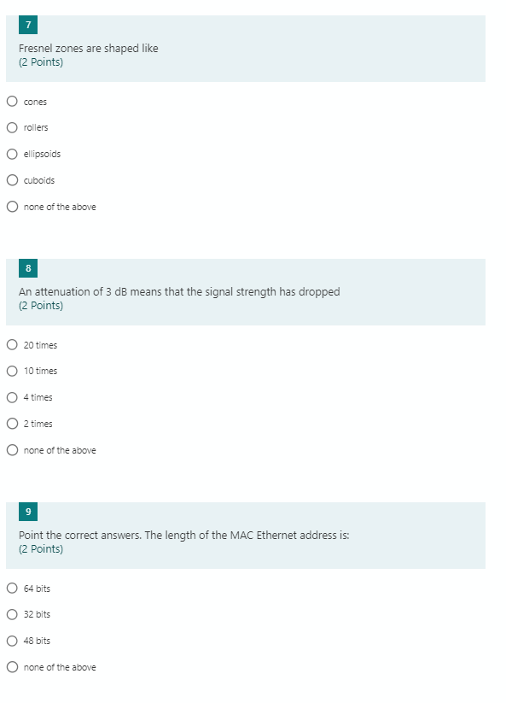Click the question 7 number badge

(x=30, y=24)
